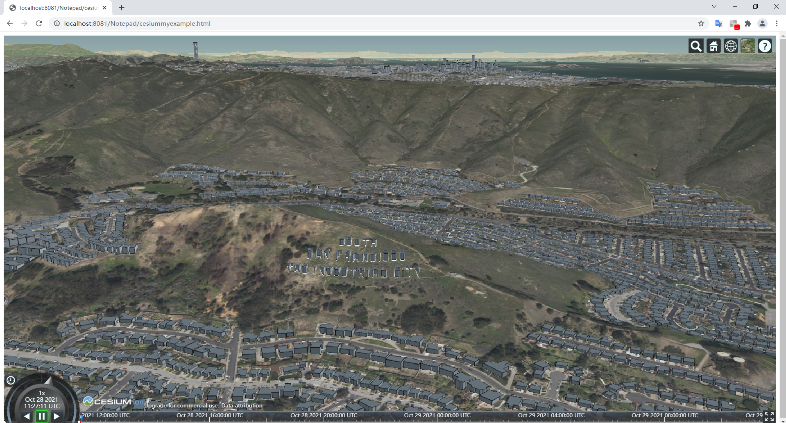Image resolution: width=786 pixels, height=423 pixels.
Task: Toggle the fullscreen button
Action: pyautogui.click(x=769, y=417)
